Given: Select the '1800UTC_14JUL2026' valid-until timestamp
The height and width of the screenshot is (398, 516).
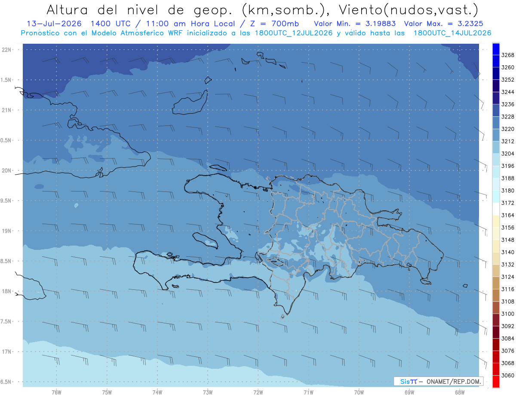Looking at the screenshot, I should (x=452, y=33).
